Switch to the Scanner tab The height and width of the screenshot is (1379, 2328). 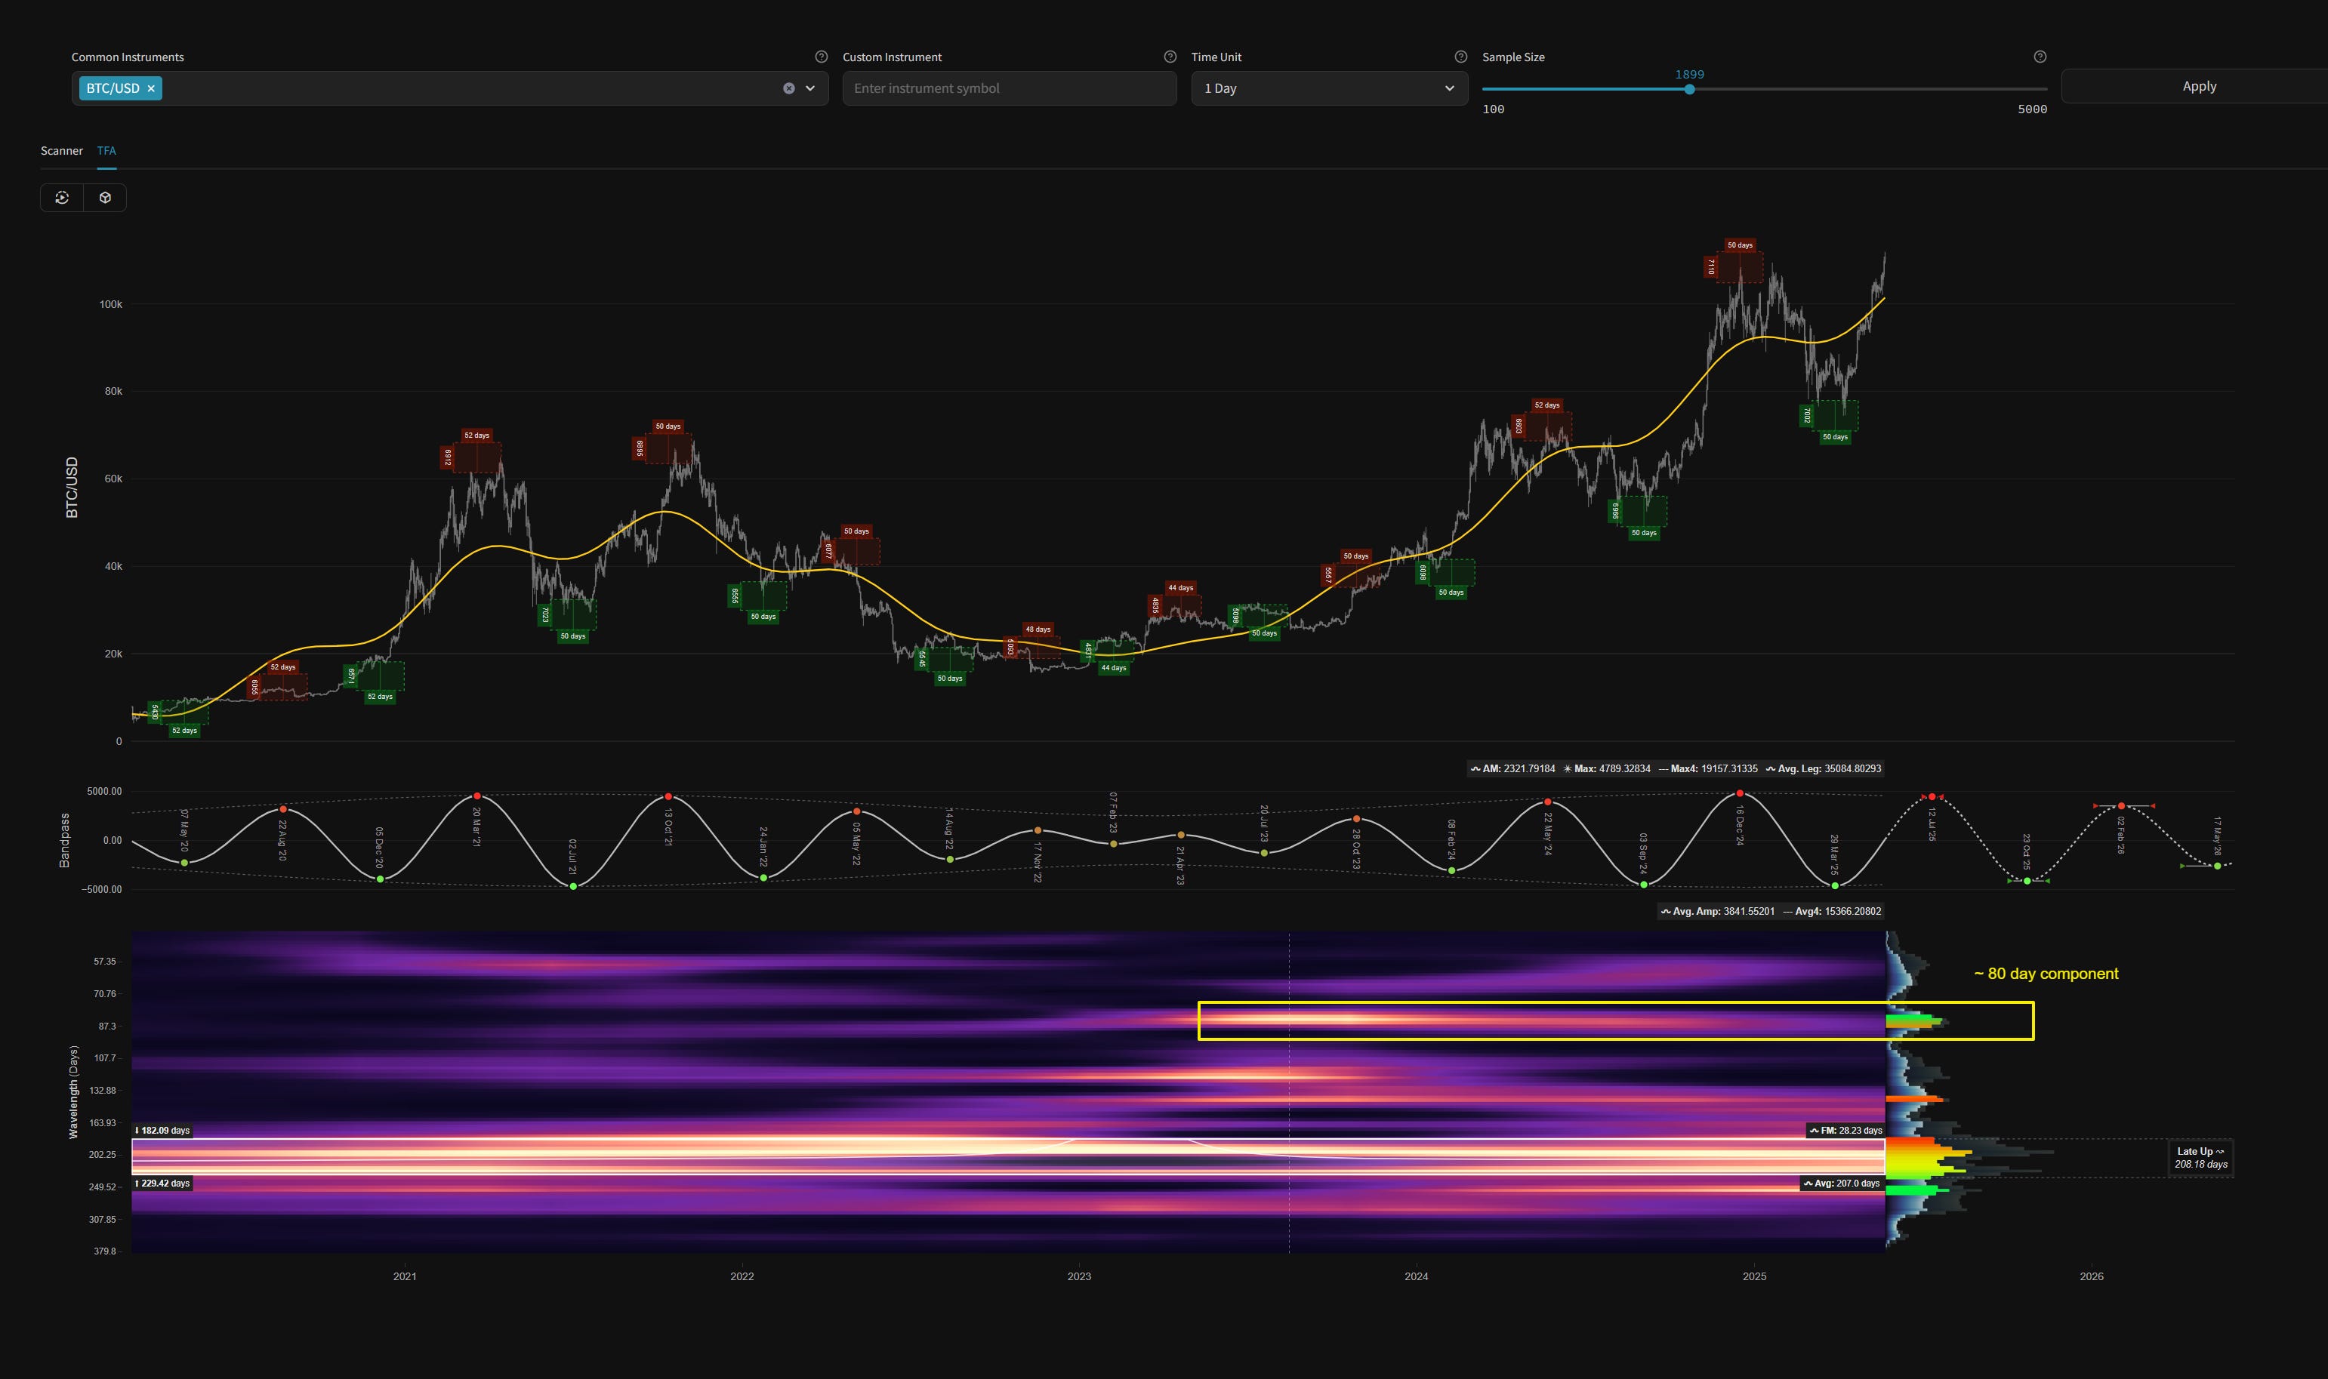click(61, 149)
